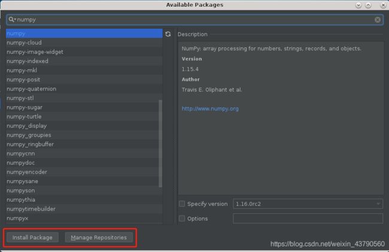Viewport: 389px width, 252px height.
Task: Select numpythia entry
Action: click(84, 200)
